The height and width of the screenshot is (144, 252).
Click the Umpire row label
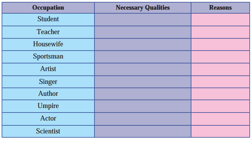click(x=48, y=106)
